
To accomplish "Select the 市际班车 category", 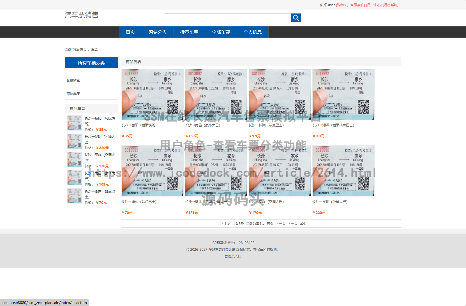I will point(73,93).
